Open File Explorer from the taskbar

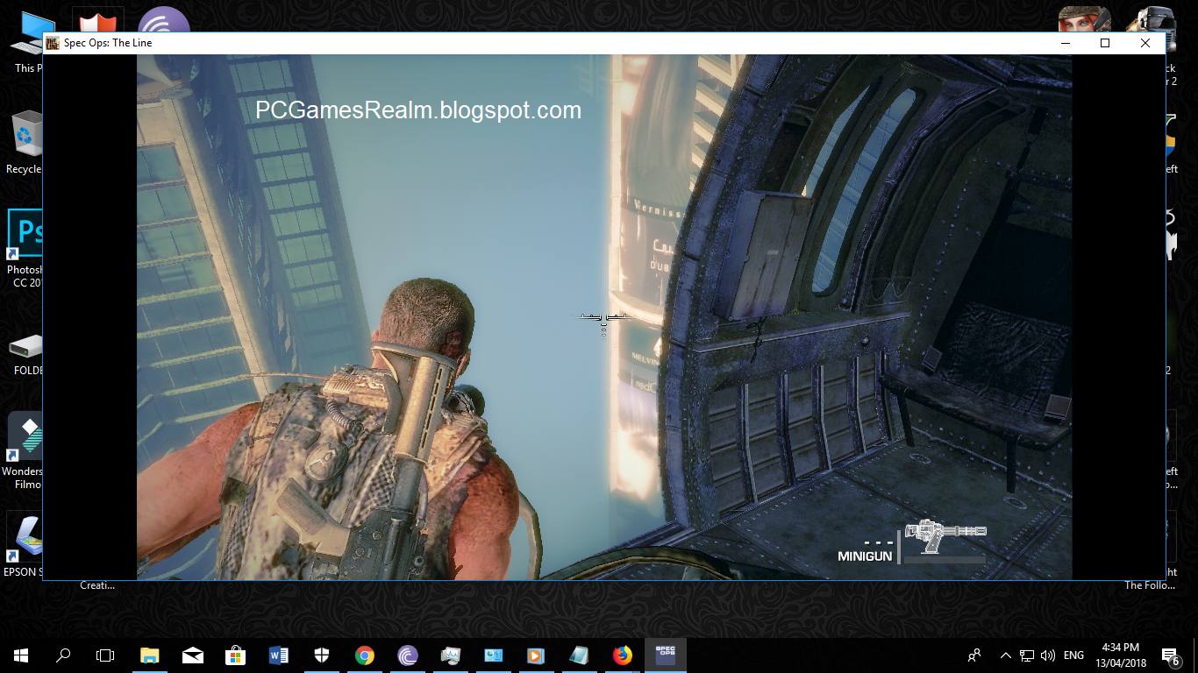[150, 655]
